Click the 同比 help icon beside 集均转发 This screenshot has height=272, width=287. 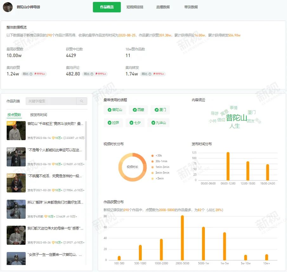click(x=150, y=74)
